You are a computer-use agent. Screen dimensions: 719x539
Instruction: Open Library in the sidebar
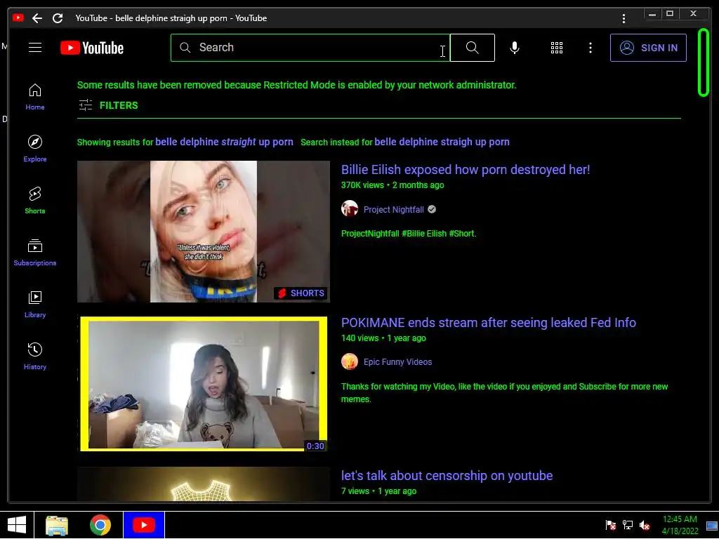coord(35,305)
